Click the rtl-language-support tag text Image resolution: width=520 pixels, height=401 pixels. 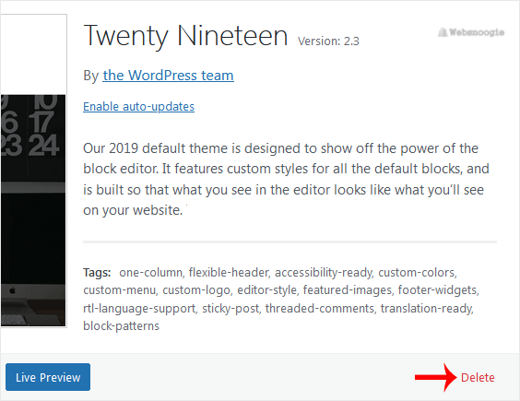(139, 309)
